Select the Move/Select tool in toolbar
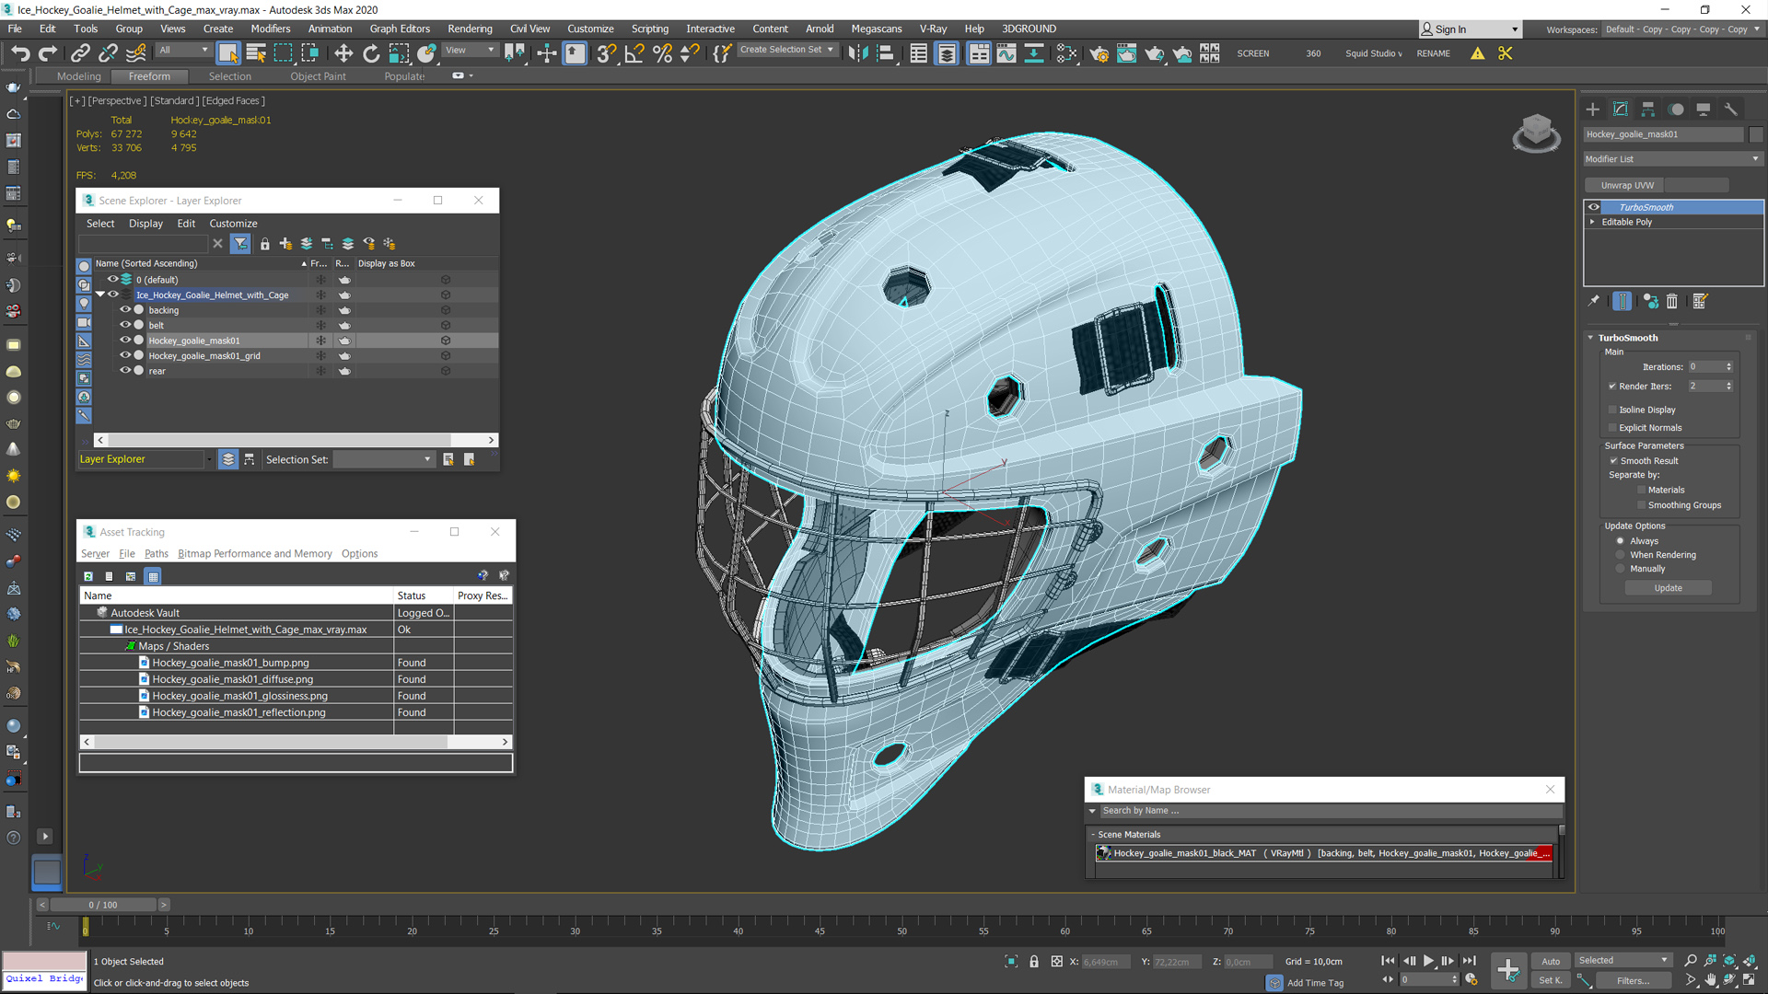Viewport: 1768px width, 994px height. click(343, 52)
